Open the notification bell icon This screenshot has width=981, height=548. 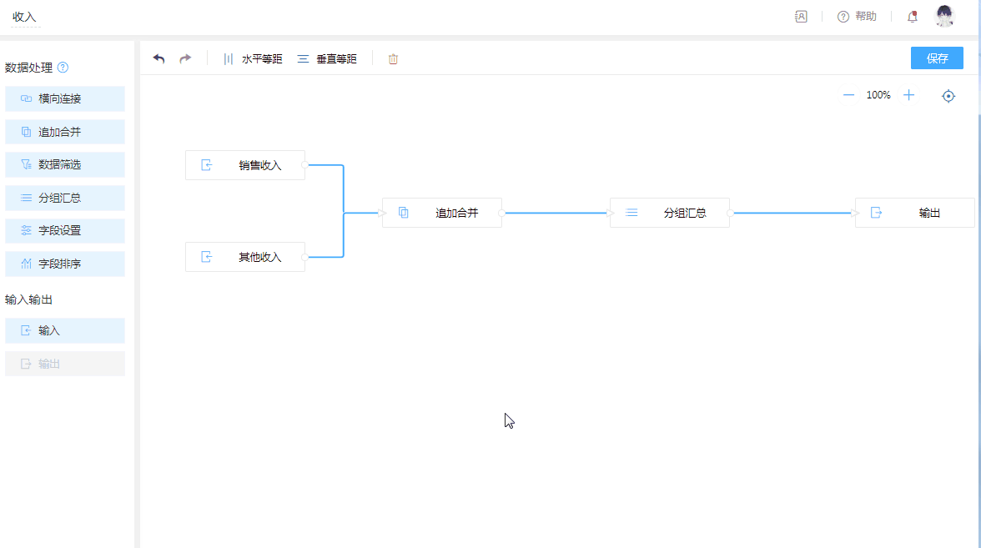tap(912, 17)
